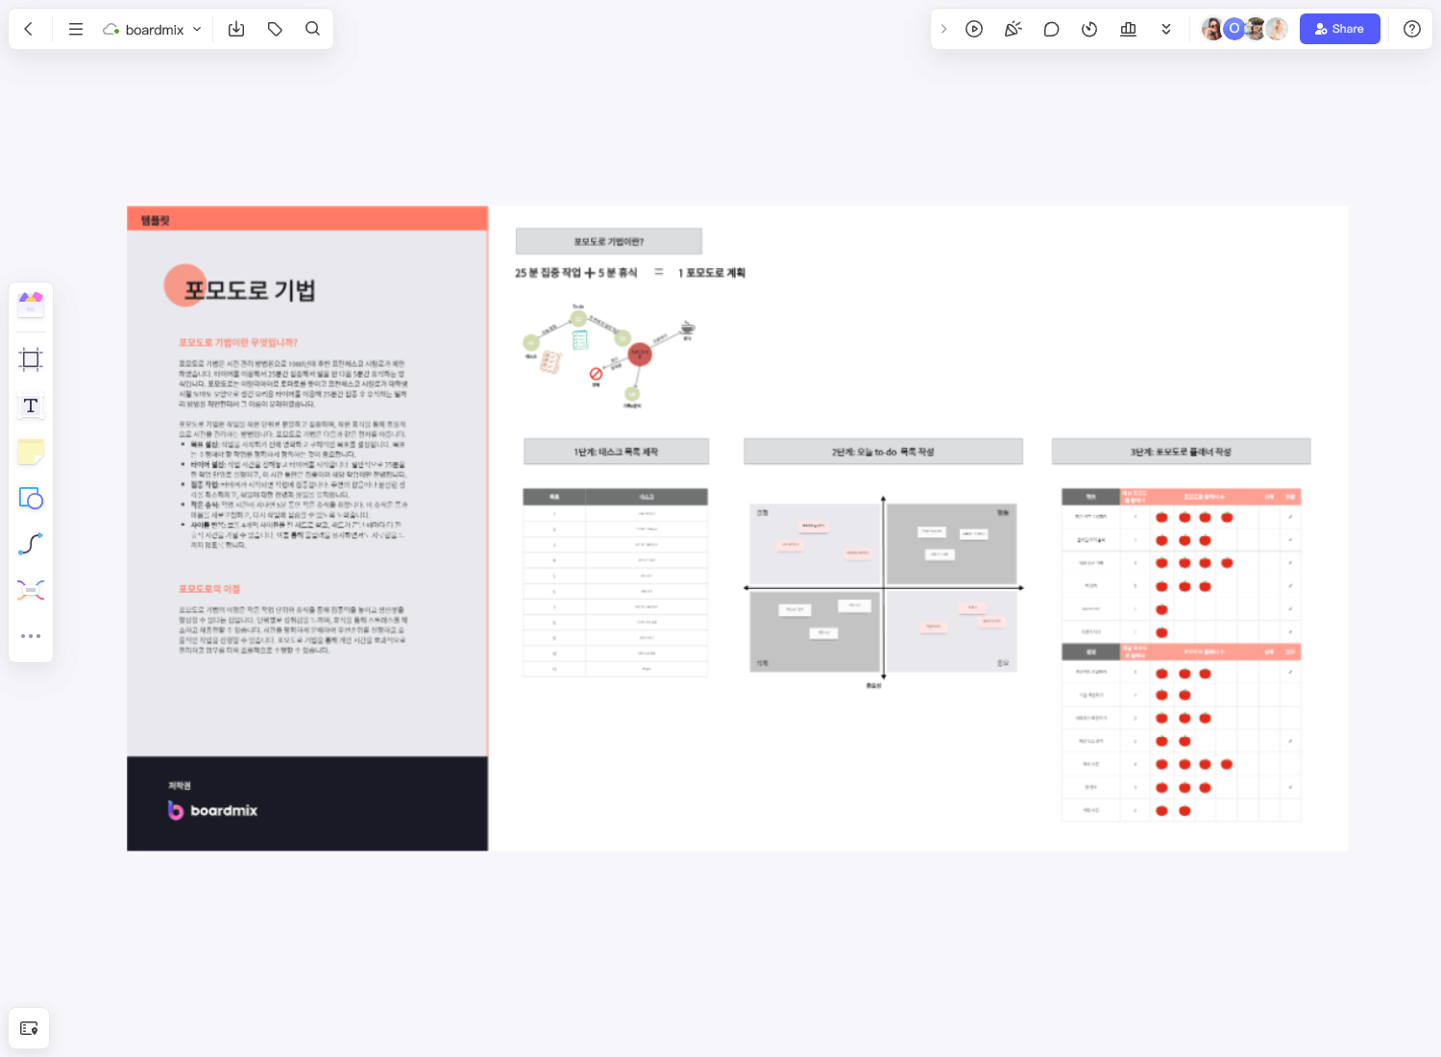1441x1057 pixels.
Task: Open search with the magnifier icon
Action: click(x=312, y=29)
